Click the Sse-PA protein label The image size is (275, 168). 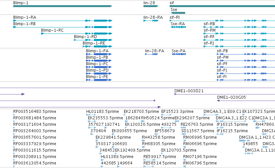[x=178, y=51]
